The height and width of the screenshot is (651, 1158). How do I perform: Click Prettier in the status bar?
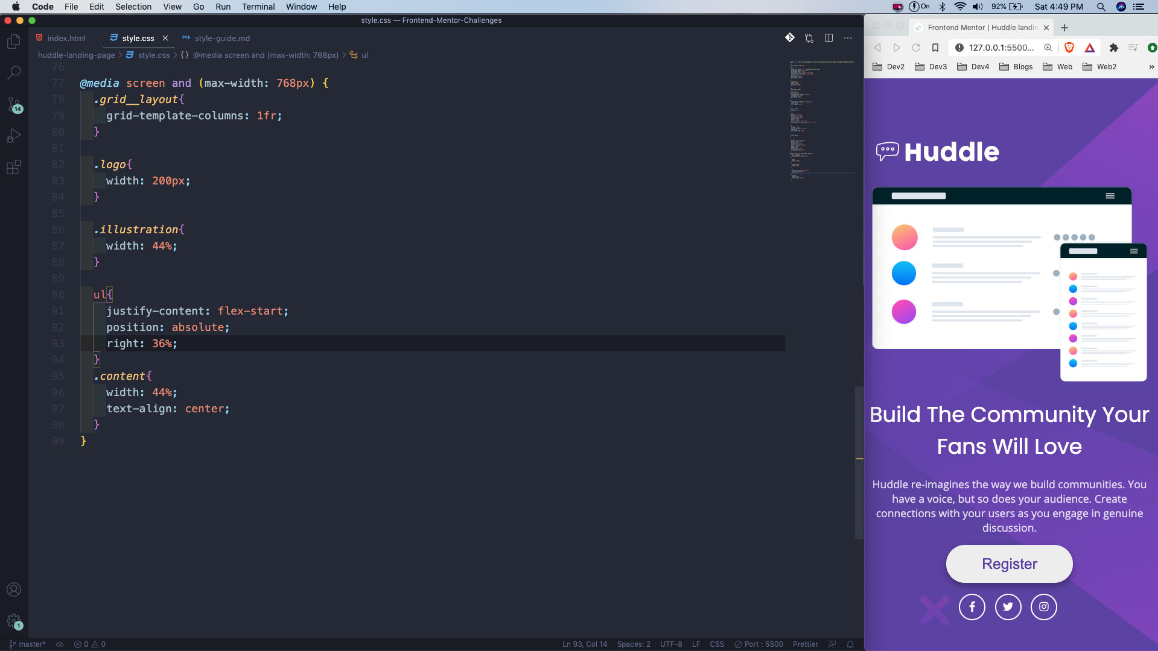[805, 644]
